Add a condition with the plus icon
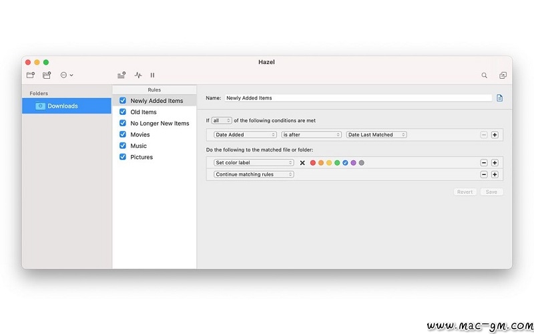534x334 pixels. tap(495, 135)
